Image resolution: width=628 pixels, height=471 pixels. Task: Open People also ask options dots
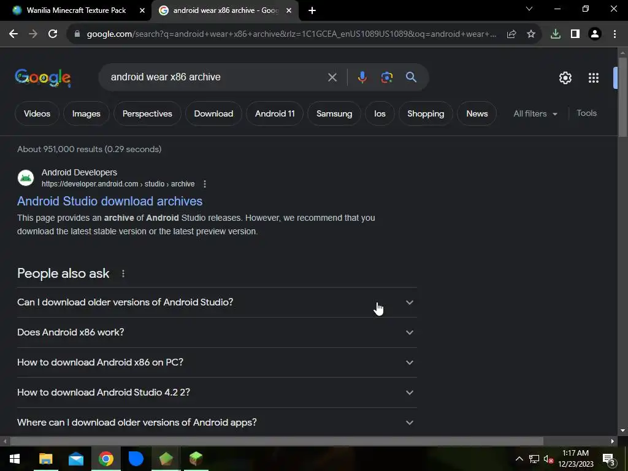click(x=123, y=274)
